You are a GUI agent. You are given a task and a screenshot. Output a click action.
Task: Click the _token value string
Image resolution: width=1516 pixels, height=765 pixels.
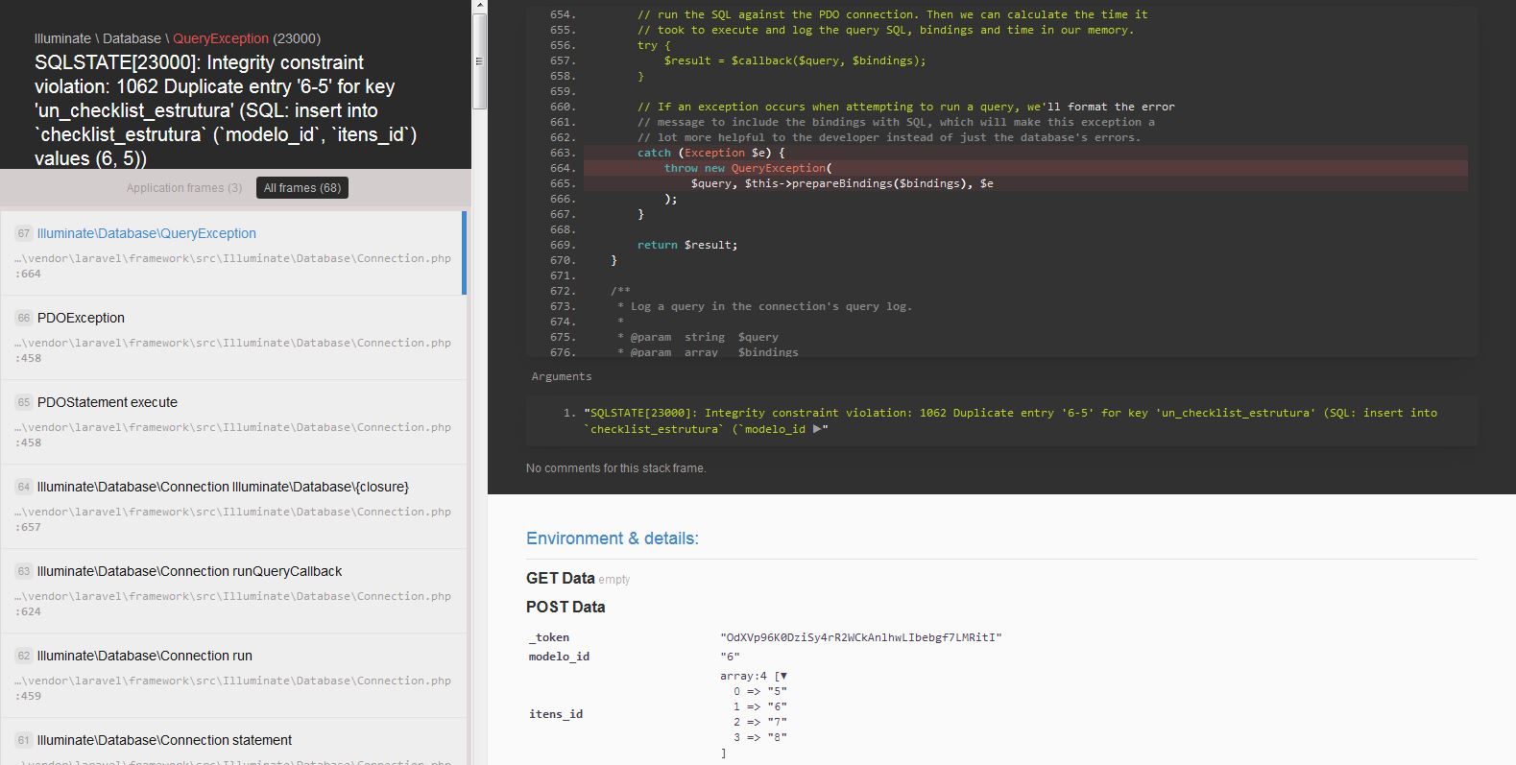[861, 637]
